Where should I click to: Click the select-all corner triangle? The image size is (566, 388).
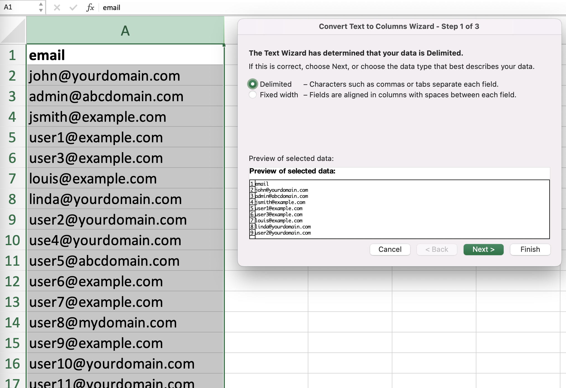point(13,30)
